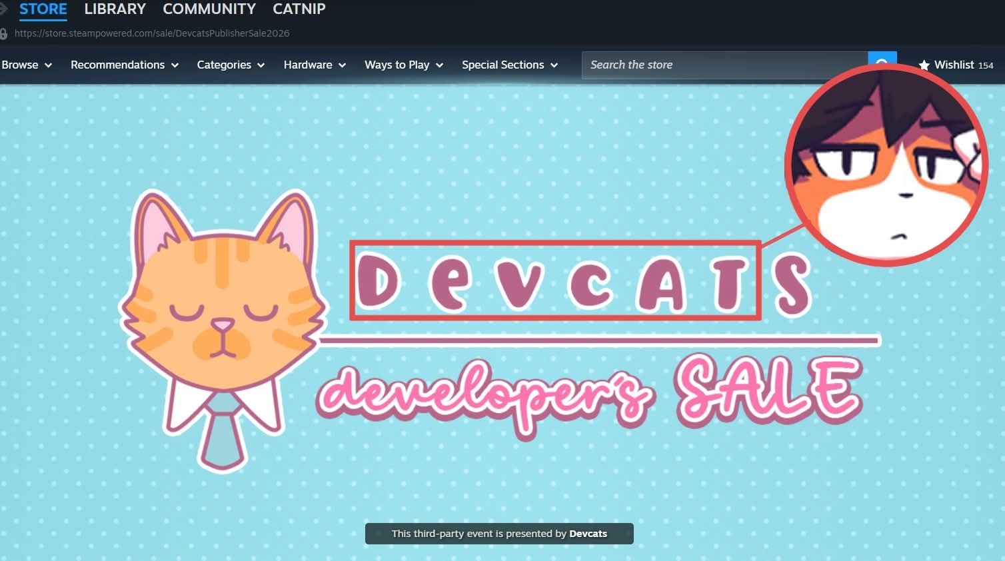Open the circular calico cat avatar

886,165
